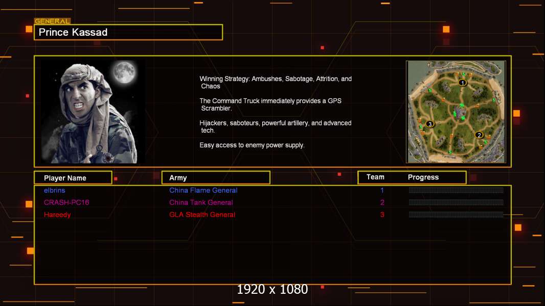Click the GENERAL label tag
This screenshot has width=545, height=306.
click(52, 21)
